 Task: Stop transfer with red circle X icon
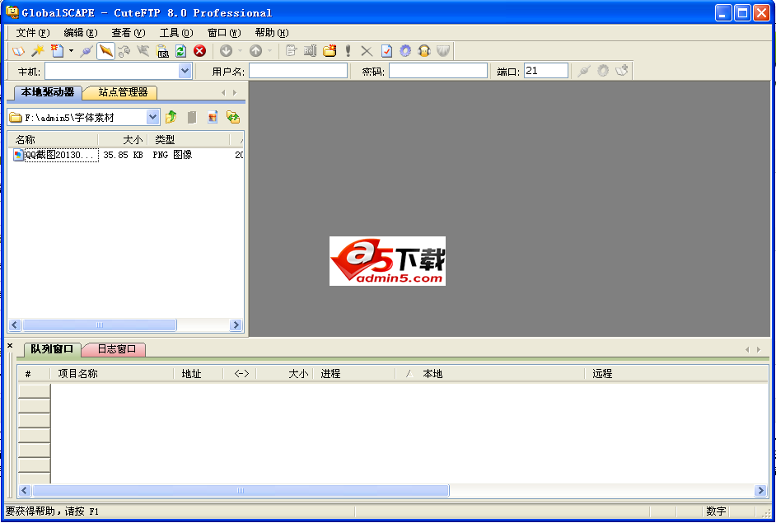point(199,51)
